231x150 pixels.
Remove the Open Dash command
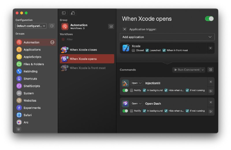pyautogui.click(x=210, y=102)
